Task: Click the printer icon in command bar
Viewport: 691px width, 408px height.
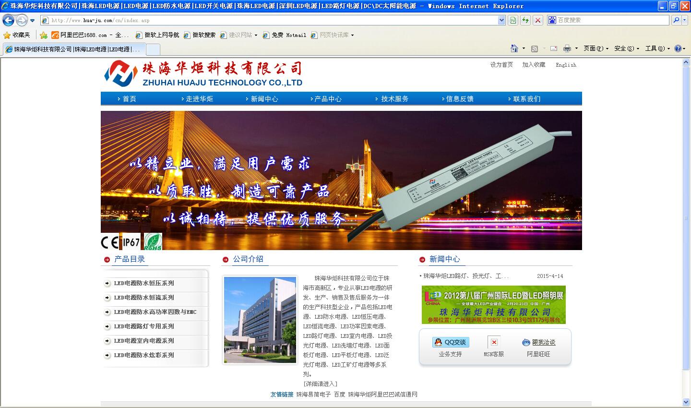Action: coord(567,48)
